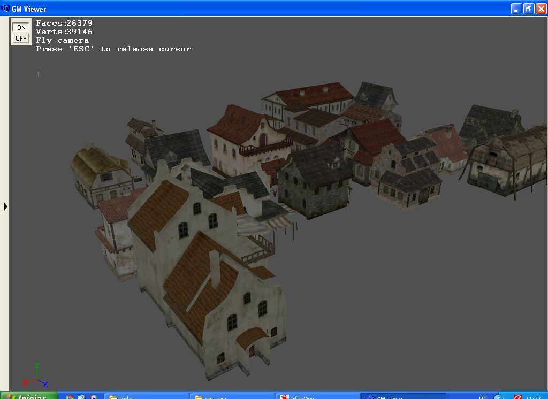Expand the left side panel arrow
548x399 pixels.
[x=5, y=206]
